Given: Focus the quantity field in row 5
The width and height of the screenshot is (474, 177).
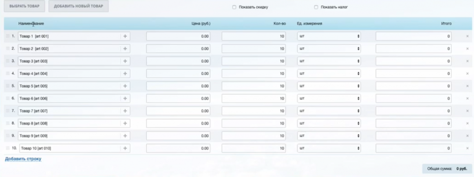Looking at the screenshot, I should [x=254, y=86].
